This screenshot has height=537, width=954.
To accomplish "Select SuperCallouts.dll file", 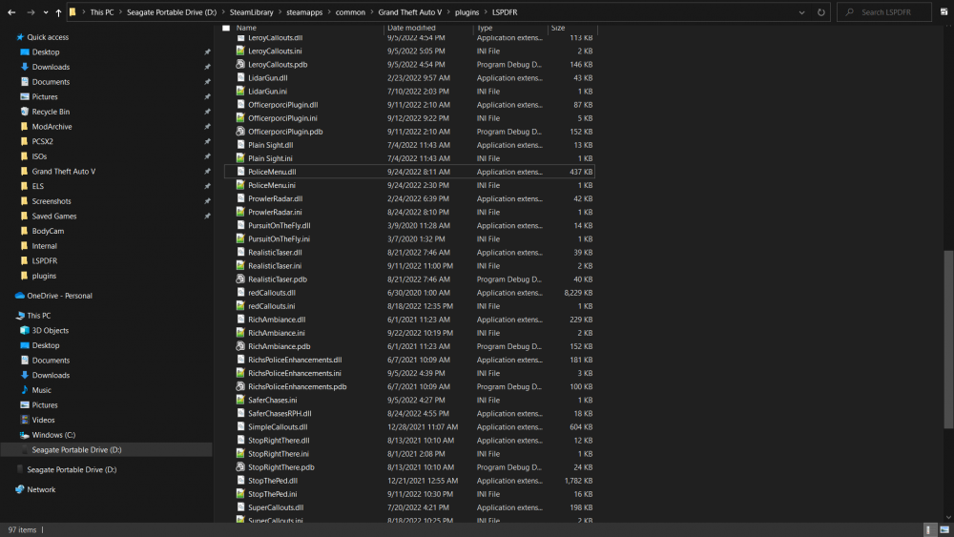I will point(276,507).
